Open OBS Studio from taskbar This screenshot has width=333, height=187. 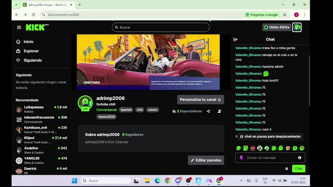tap(188, 181)
